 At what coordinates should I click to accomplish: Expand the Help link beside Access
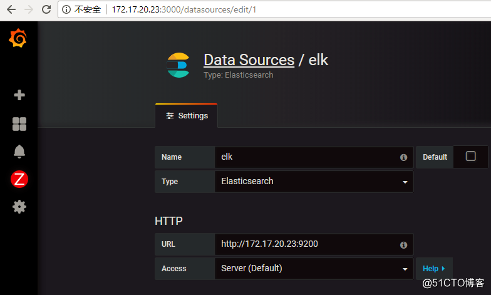(433, 269)
